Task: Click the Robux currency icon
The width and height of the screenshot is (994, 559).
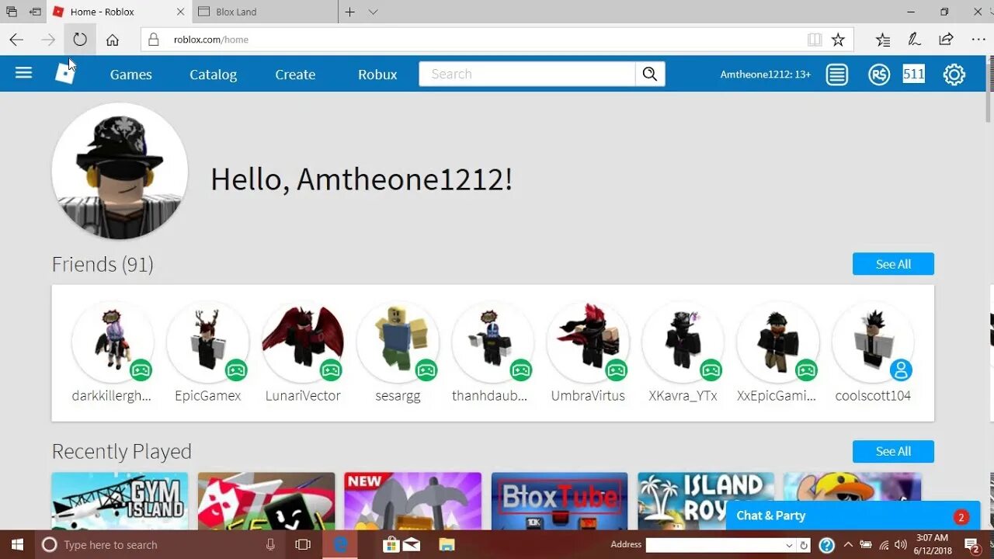Action: pos(879,75)
